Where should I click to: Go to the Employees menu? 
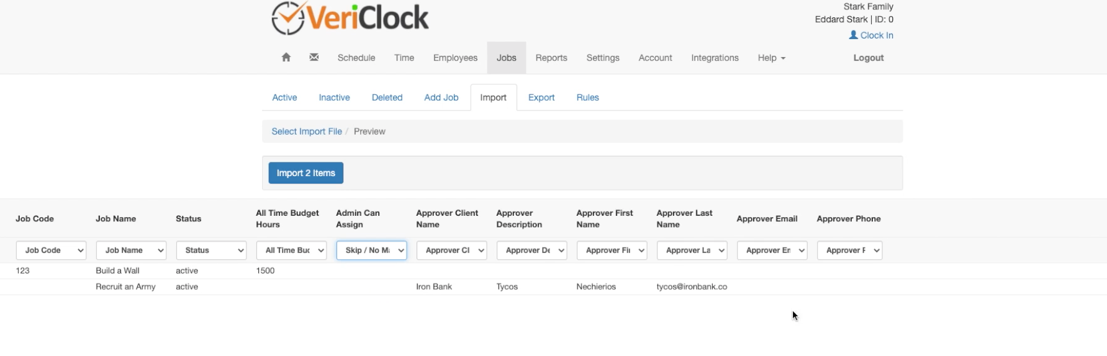tap(455, 58)
